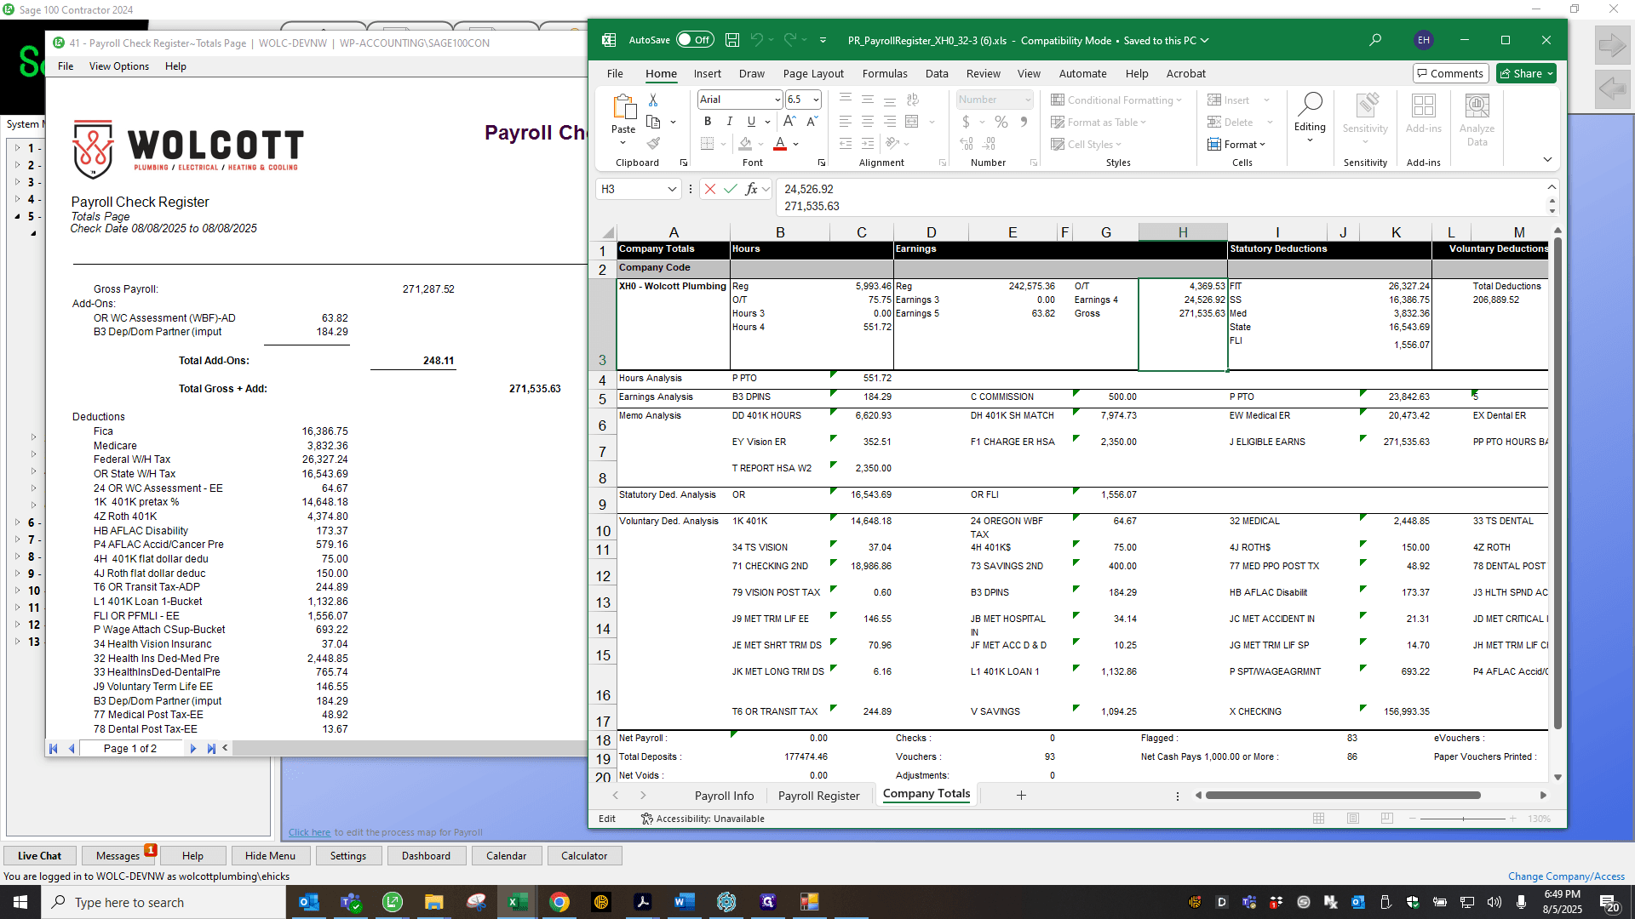Open the font color swatch dropdown

[x=796, y=144]
